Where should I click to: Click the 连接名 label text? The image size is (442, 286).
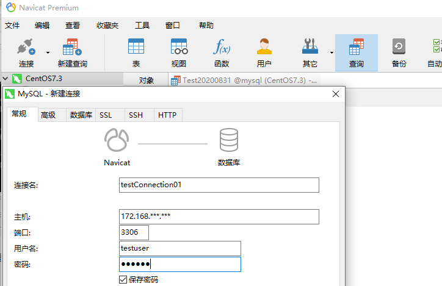click(26, 185)
